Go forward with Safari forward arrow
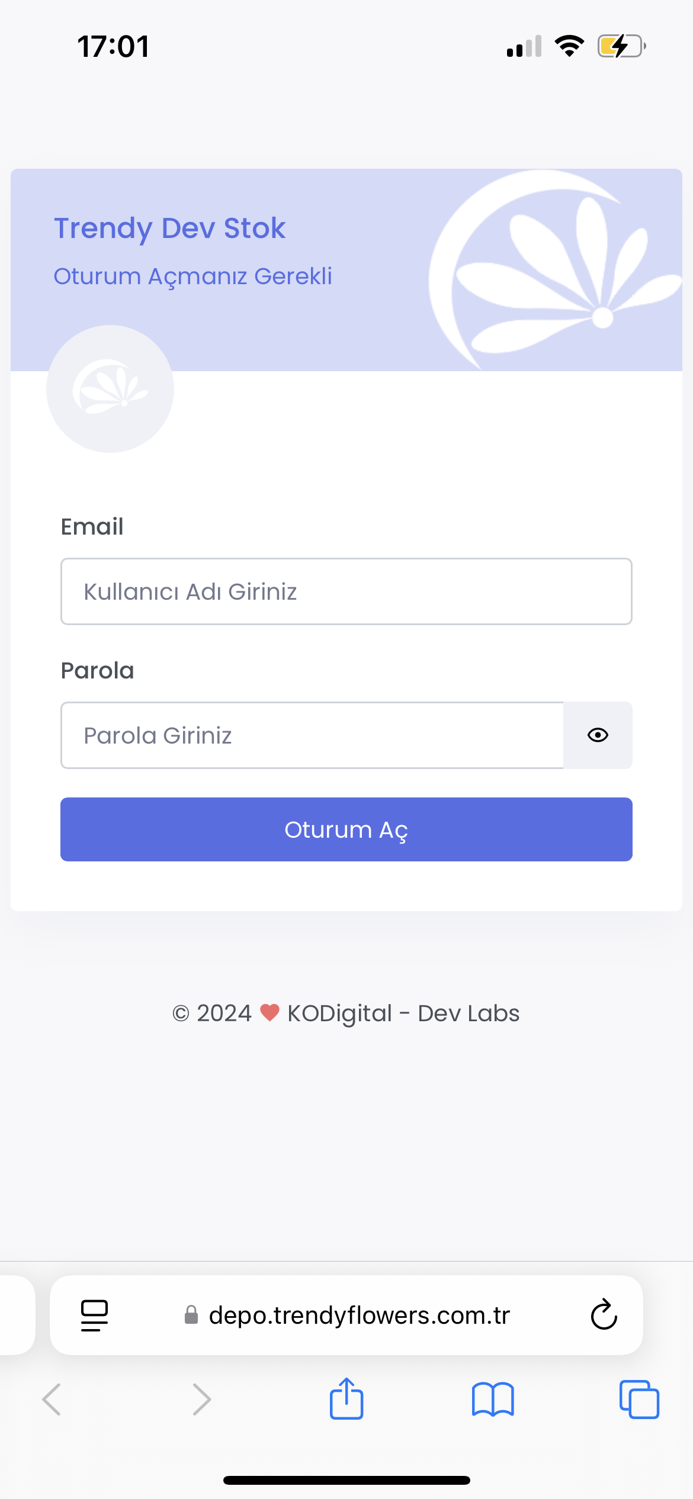This screenshot has width=693, height=1499. [201, 1399]
